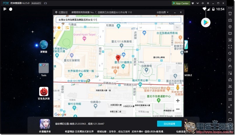Click Grand Hyatt Taipei hotel marker

point(84,39)
